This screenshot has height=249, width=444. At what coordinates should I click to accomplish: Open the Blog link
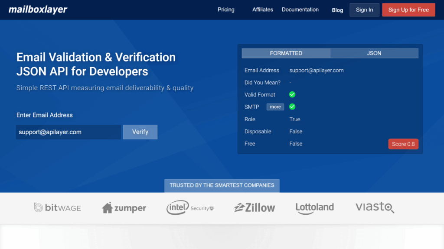click(337, 10)
